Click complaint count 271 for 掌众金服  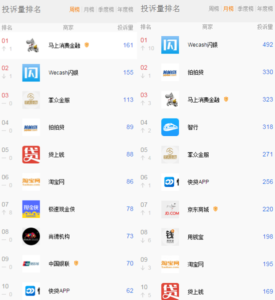click(x=268, y=154)
